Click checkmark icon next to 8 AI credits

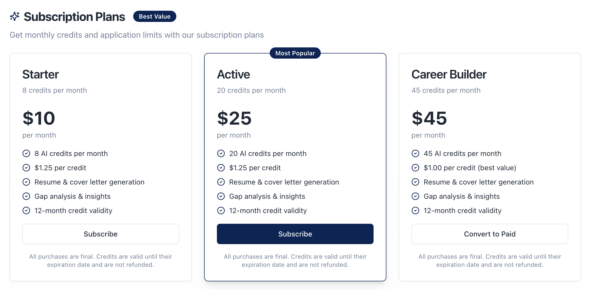26,153
